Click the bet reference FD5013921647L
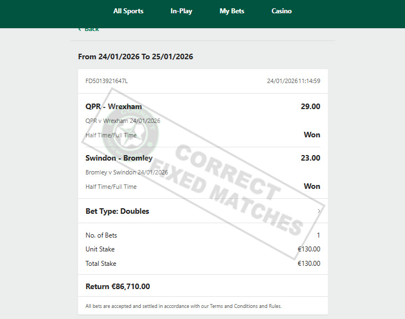This screenshot has height=319, width=405. [x=107, y=81]
